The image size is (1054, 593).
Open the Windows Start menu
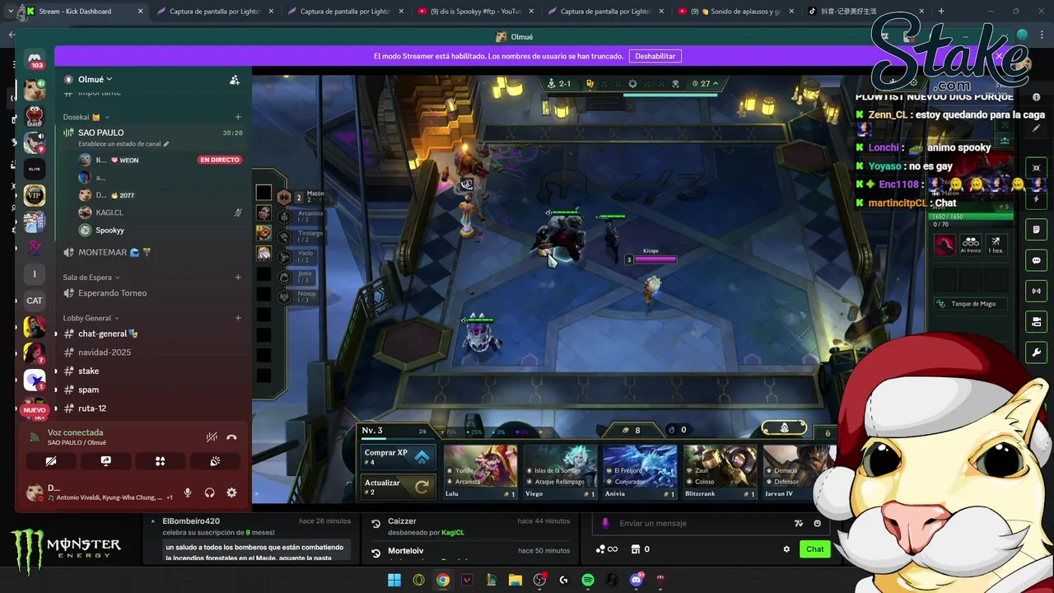(394, 580)
